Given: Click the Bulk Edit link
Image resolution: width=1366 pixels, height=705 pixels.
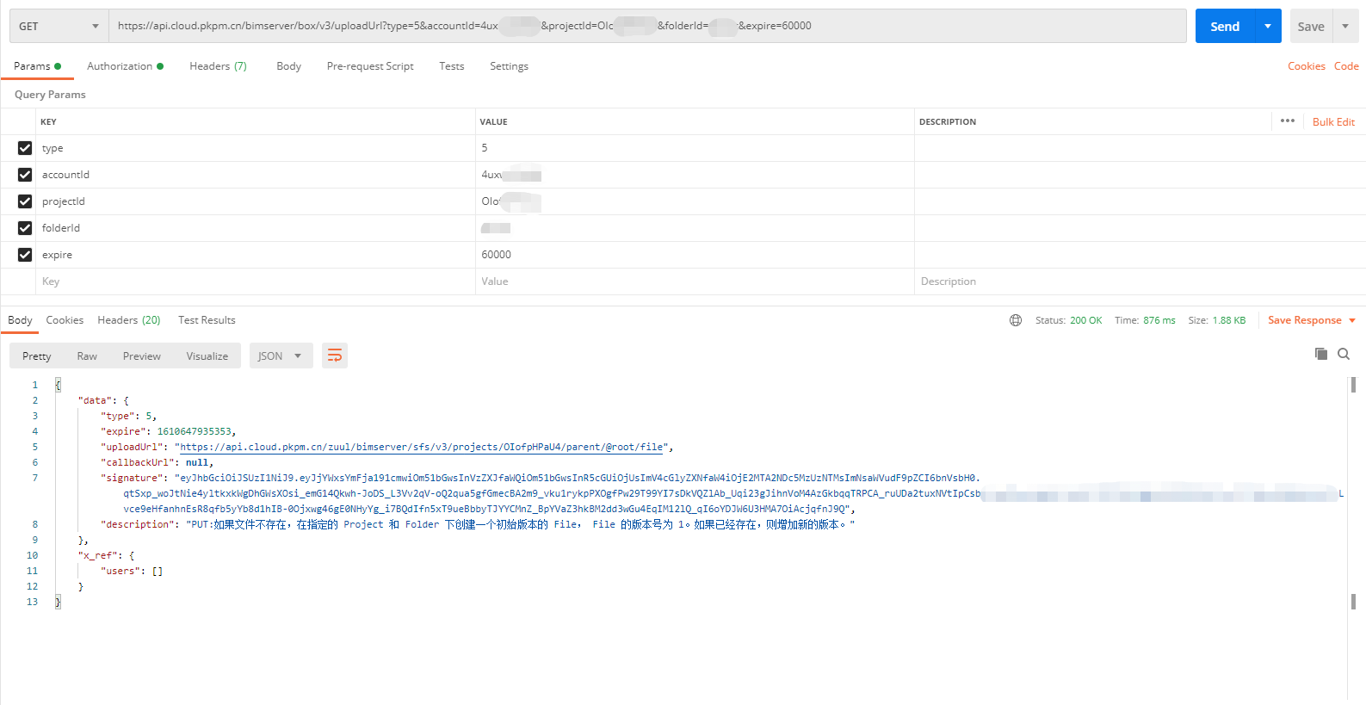Looking at the screenshot, I should [1333, 122].
